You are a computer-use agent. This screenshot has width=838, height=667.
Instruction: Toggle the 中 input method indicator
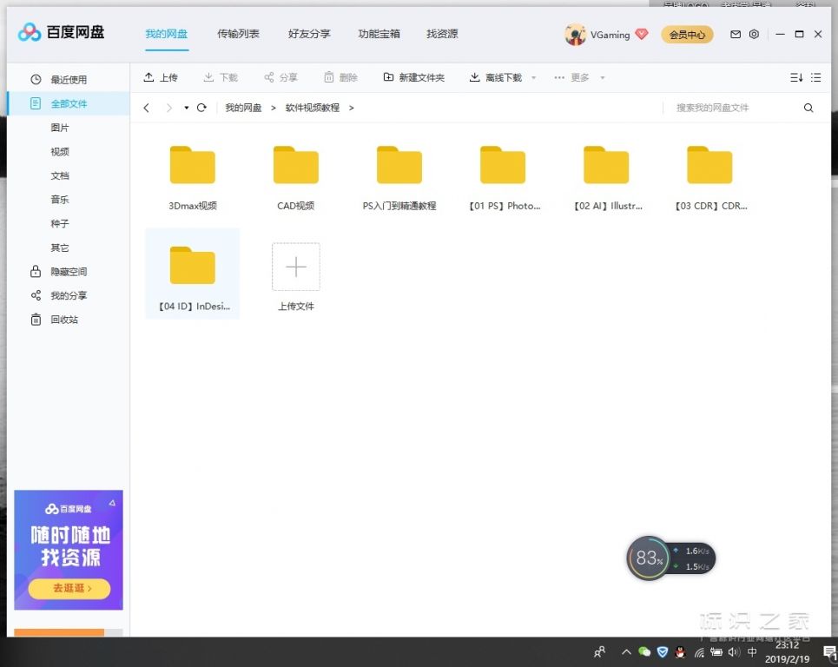[752, 652]
